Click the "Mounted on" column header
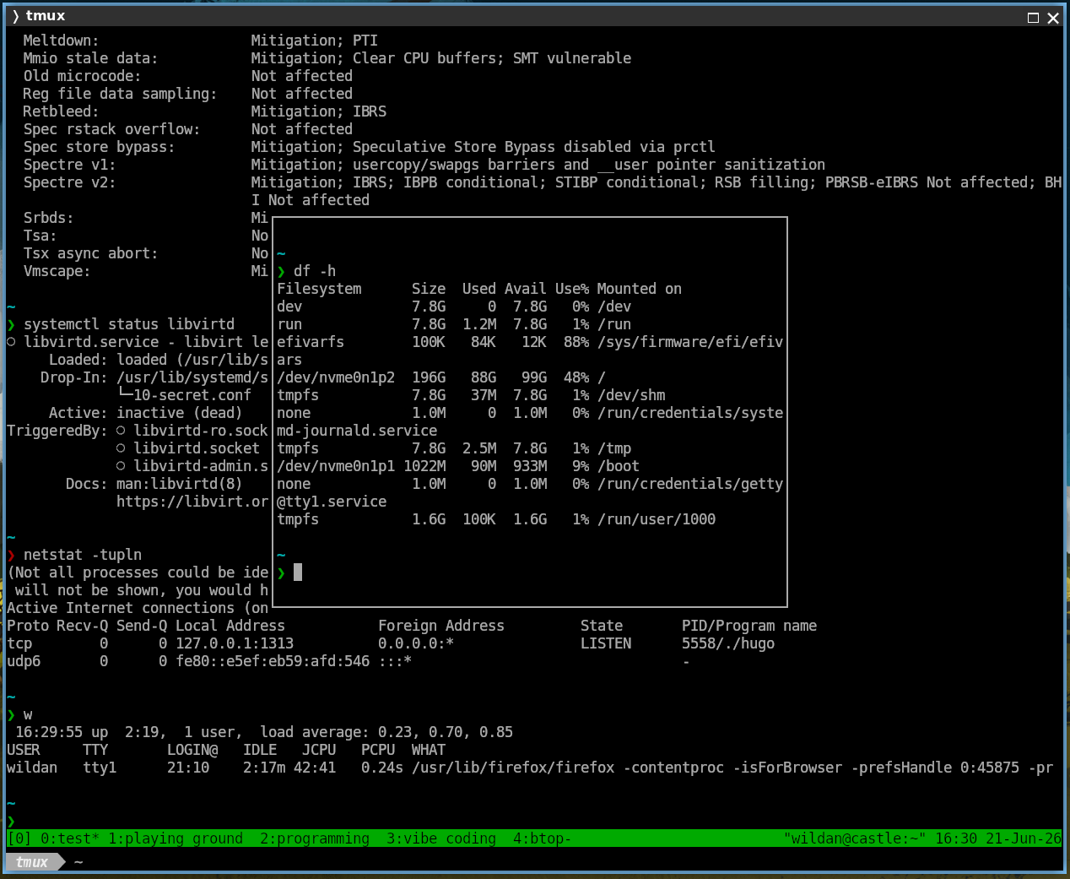This screenshot has height=879, width=1070. 640,289
